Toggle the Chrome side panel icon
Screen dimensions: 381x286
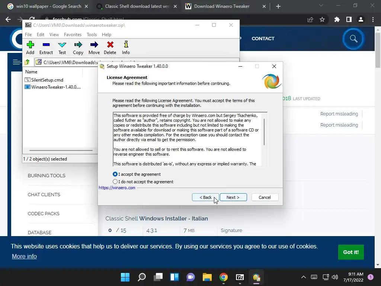349,19
